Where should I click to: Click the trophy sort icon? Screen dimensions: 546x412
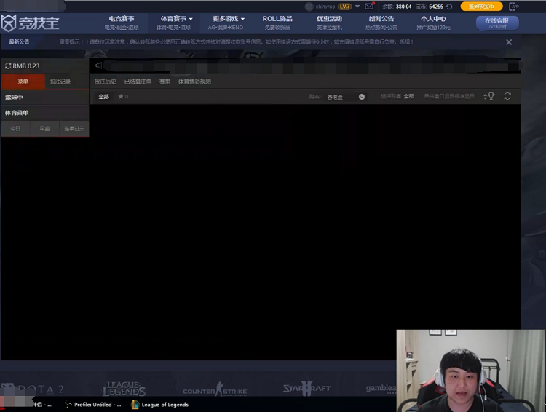pyautogui.click(x=489, y=96)
